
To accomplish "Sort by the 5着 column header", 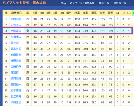I will (x=62, y=13).
